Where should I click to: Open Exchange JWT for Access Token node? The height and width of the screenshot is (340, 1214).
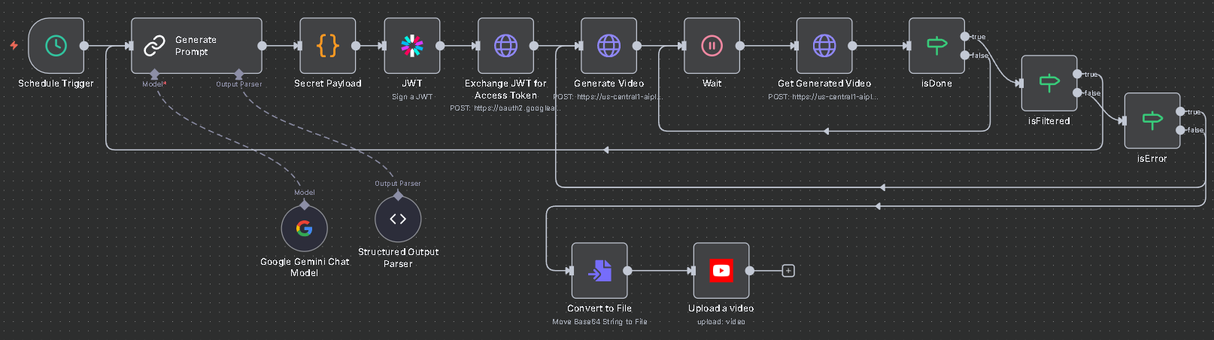(505, 46)
